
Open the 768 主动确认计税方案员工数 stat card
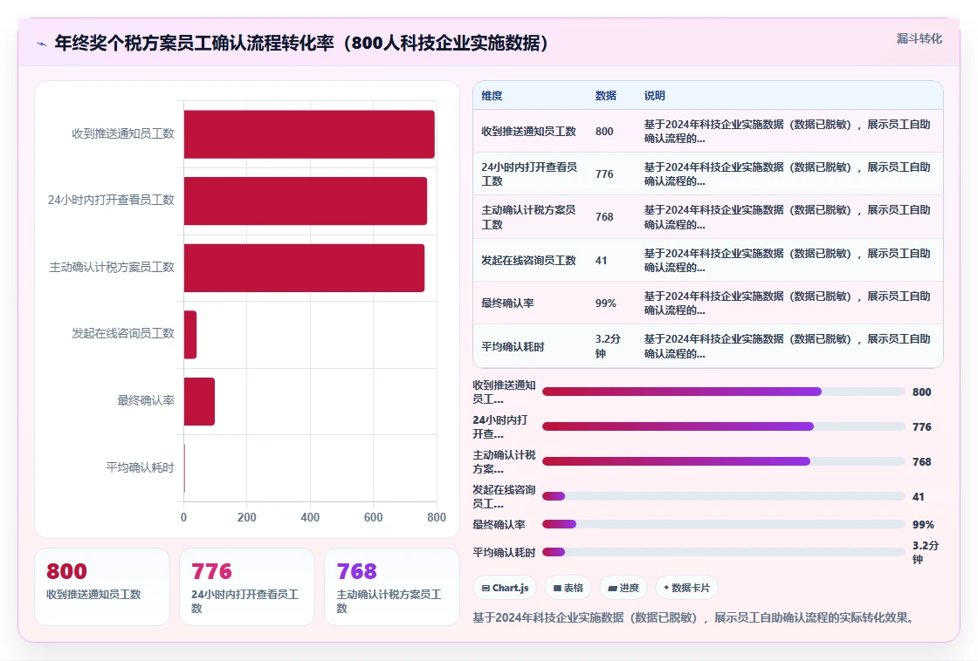click(x=392, y=587)
